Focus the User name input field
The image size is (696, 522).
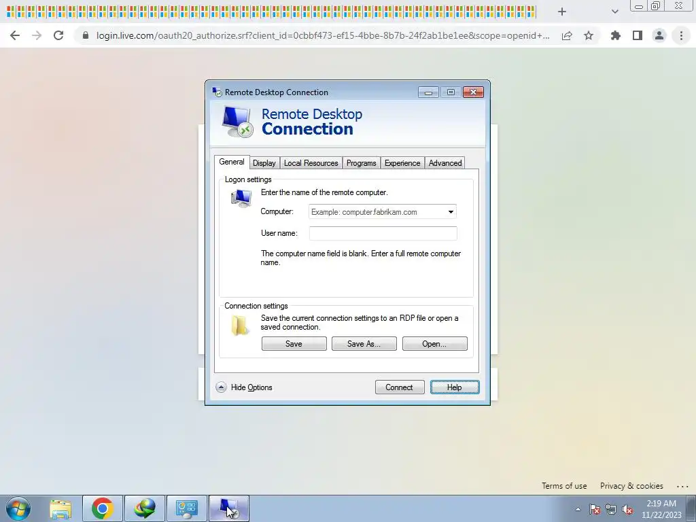pyautogui.click(x=383, y=233)
